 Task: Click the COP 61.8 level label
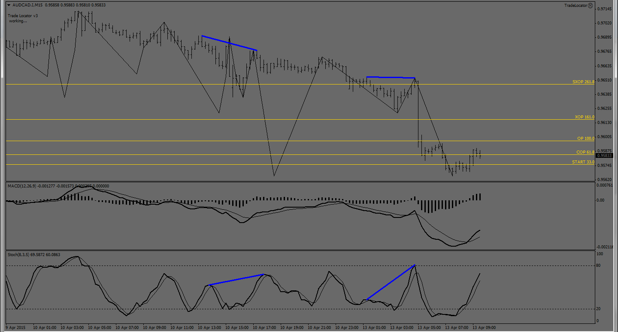pyautogui.click(x=585, y=152)
